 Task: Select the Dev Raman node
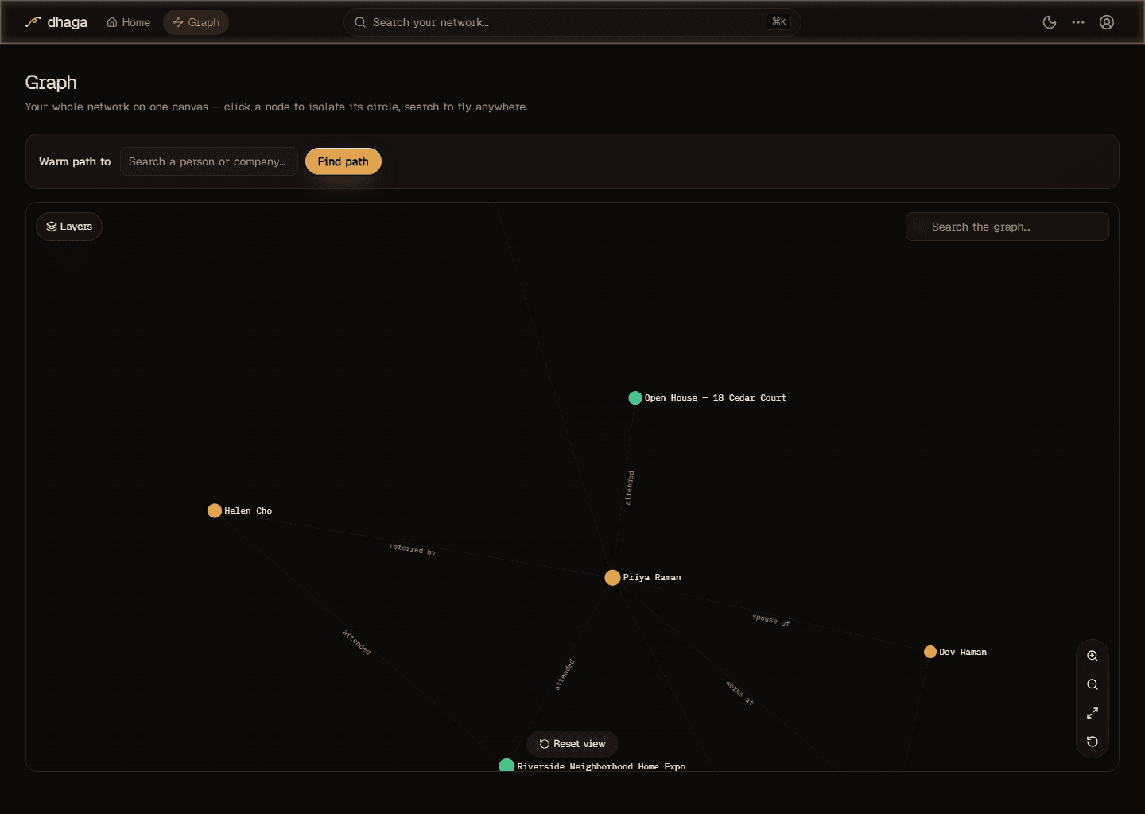[930, 652]
